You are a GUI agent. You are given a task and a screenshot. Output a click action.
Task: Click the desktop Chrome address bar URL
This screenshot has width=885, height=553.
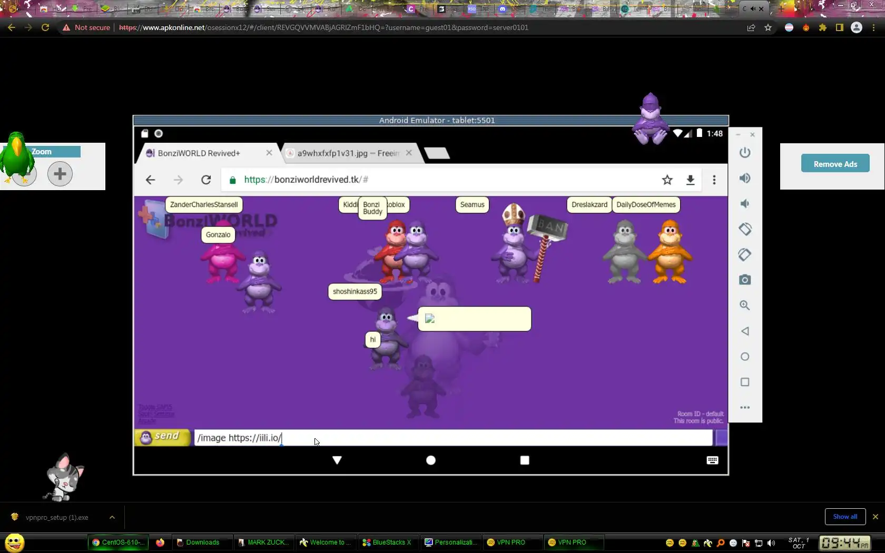pyautogui.click(x=323, y=27)
